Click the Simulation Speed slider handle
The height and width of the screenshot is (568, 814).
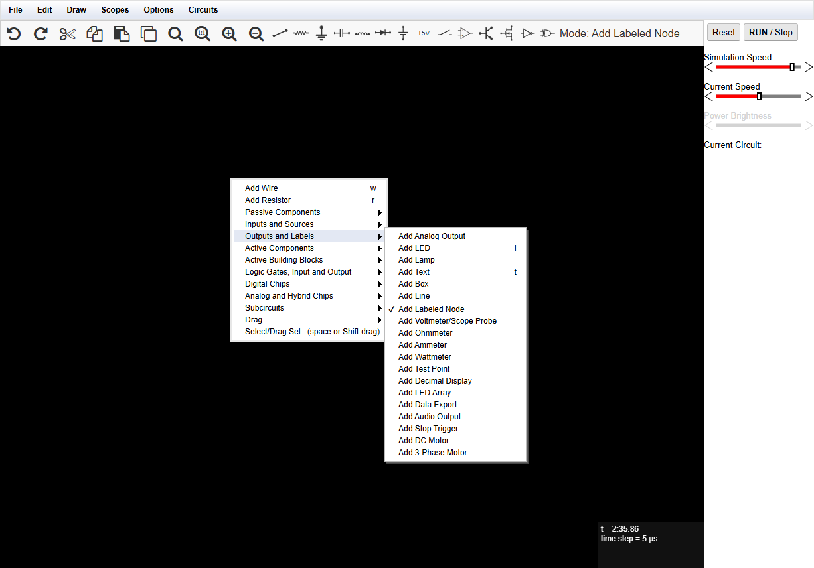[792, 67]
